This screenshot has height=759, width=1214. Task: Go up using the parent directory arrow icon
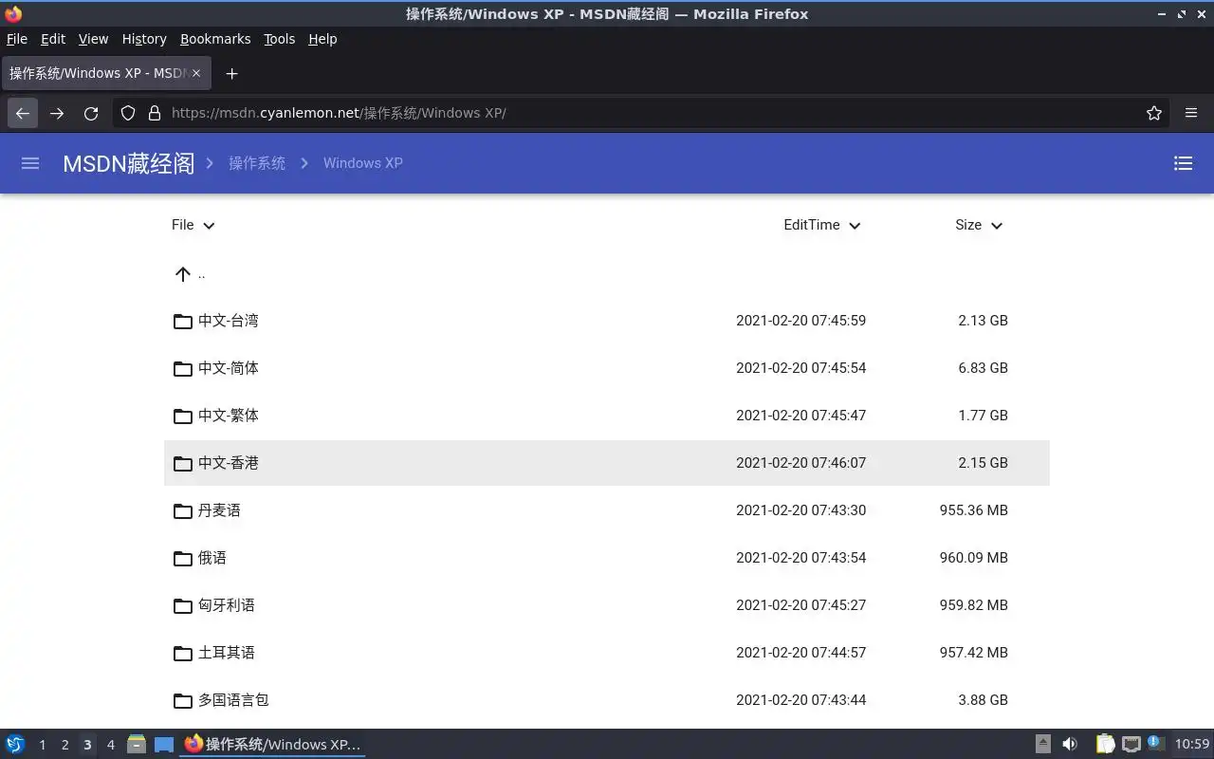click(183, 274)
